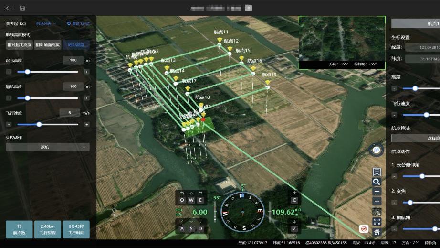Image resolution: width=440 pixels, height=248 pixels.
Task: Select 相对起飞高度 altitude mode
Action: 20,45
